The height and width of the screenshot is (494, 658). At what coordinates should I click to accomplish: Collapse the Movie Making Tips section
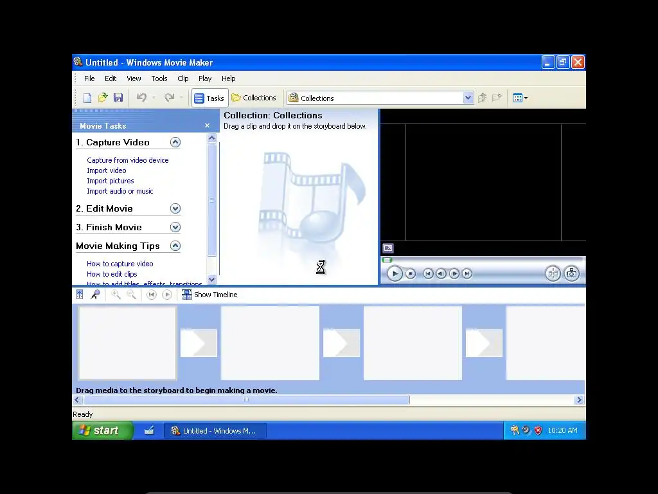pos(175,246)
